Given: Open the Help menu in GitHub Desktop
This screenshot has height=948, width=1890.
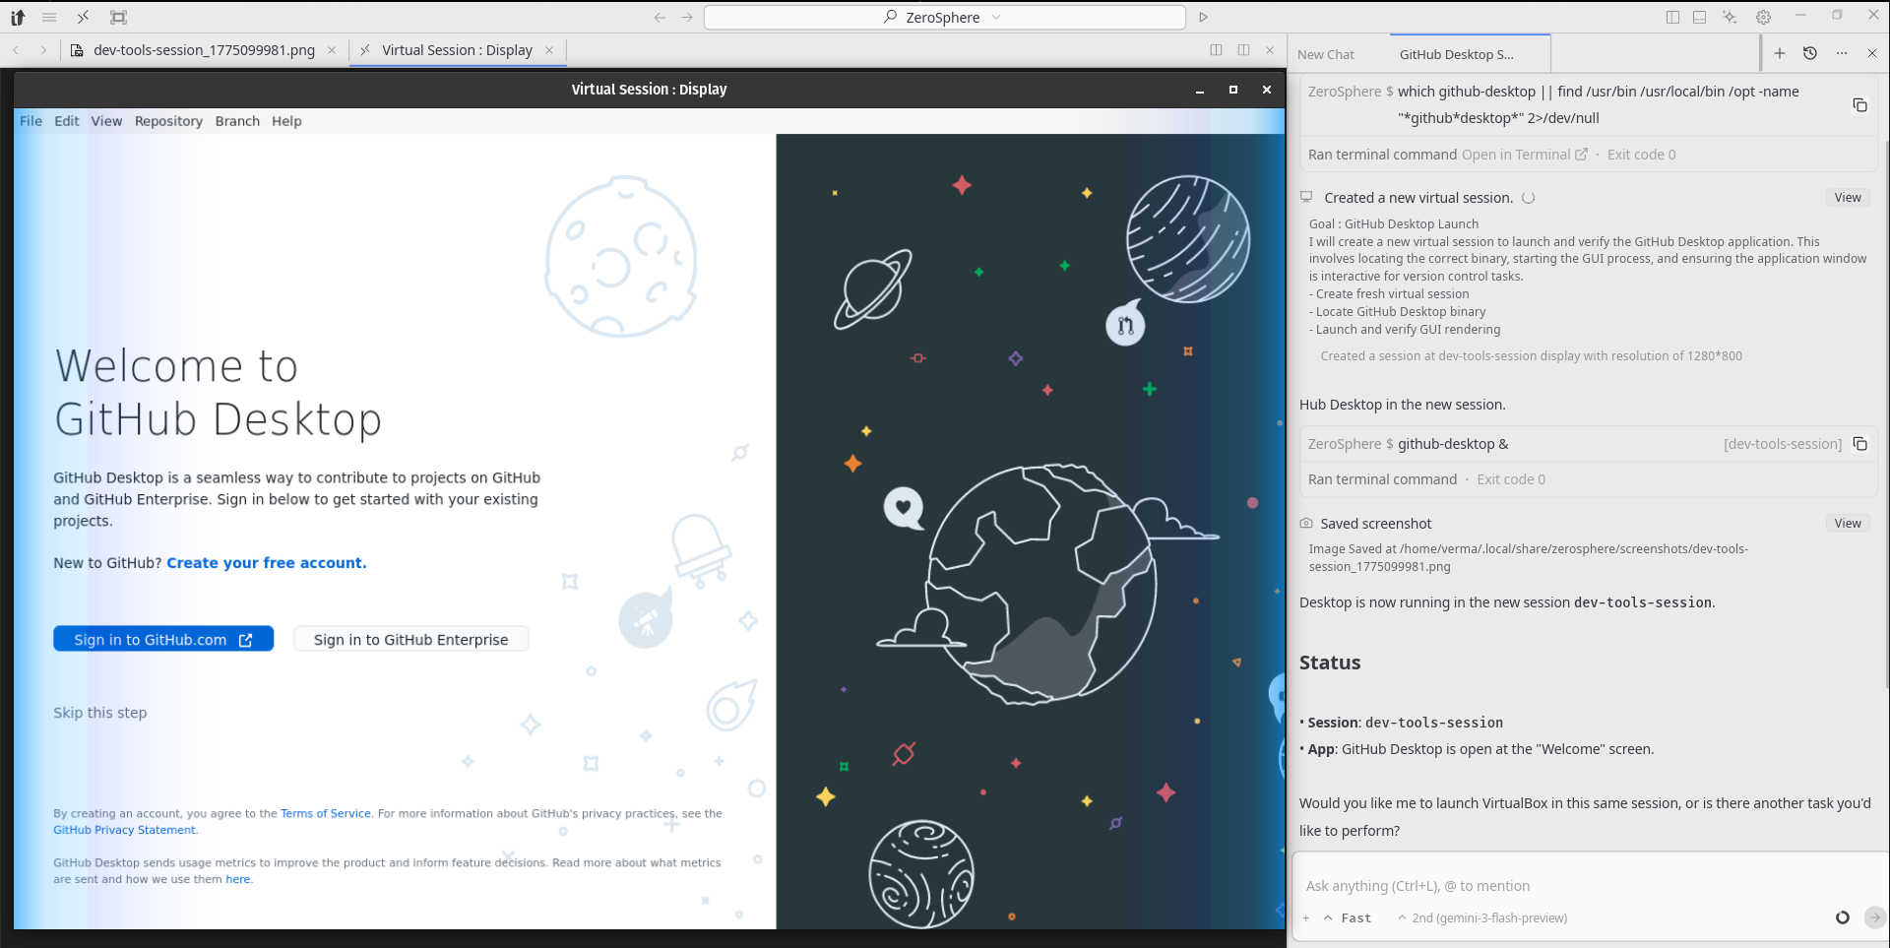Looking at the screenshot, I should (286, 121).
